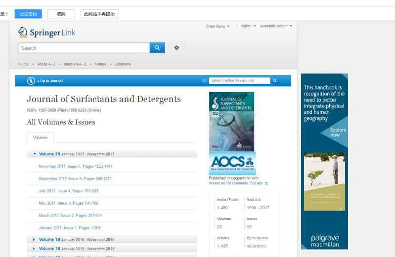Click the impact factor value 1.450
The image size is (395, 257).
pos(222,208)
